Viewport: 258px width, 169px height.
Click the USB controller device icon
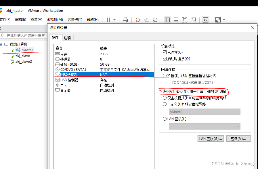click(x=58, y=80)
